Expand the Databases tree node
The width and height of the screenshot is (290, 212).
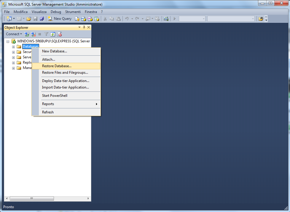13,47
